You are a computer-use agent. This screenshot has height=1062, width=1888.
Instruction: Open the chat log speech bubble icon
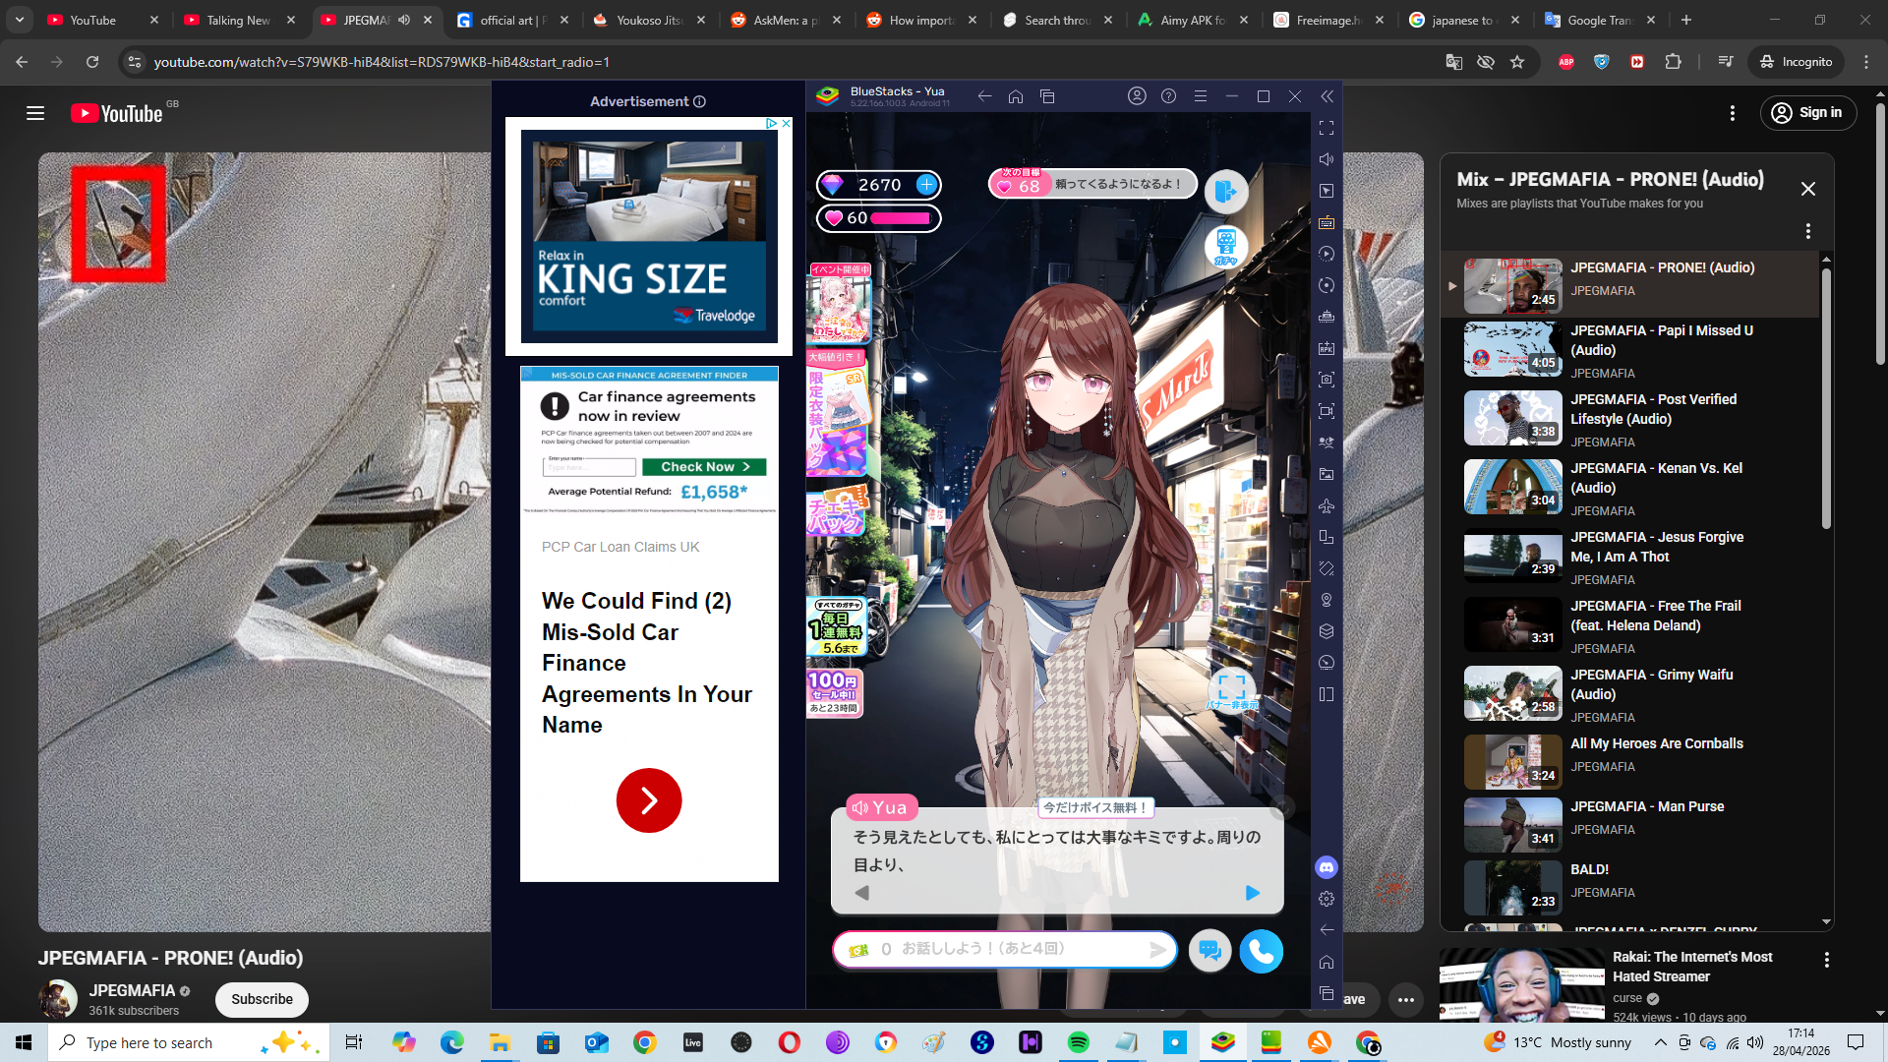pyautogui.click(x=1209, y=951)
